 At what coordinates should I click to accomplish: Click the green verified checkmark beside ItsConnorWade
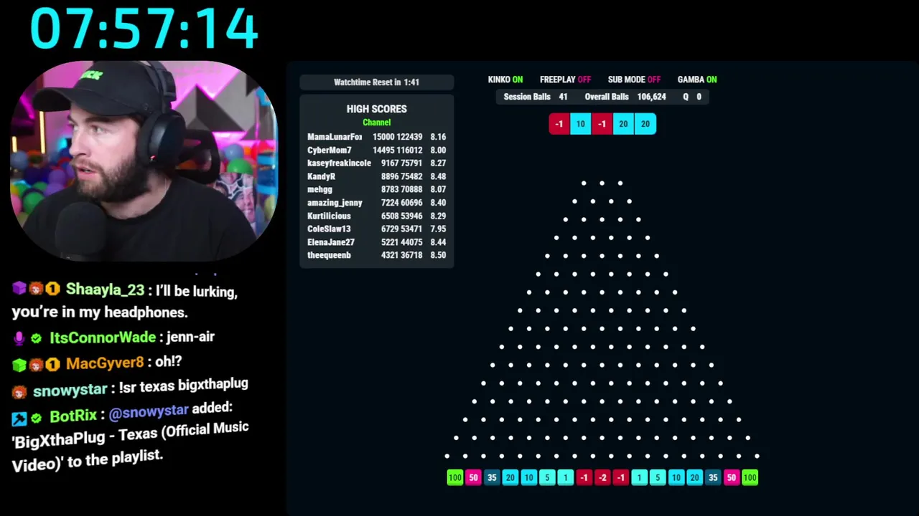36,338
